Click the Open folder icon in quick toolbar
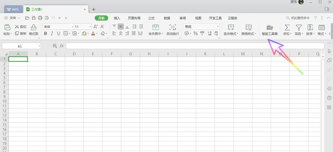Image resolution: width=333 pixels, height=152 pixels. click(27, 18)
